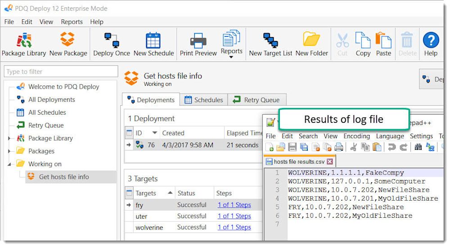
Task: Click Notepad++ New file icon
Action: [x=270, y=147]
